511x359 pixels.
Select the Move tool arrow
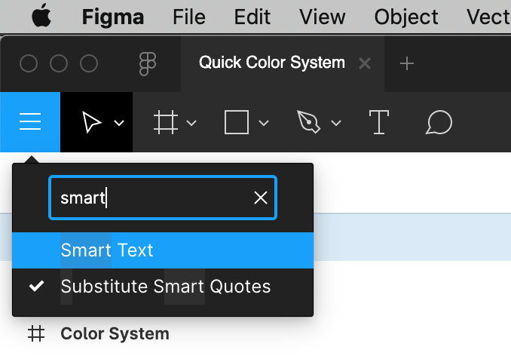92,122
